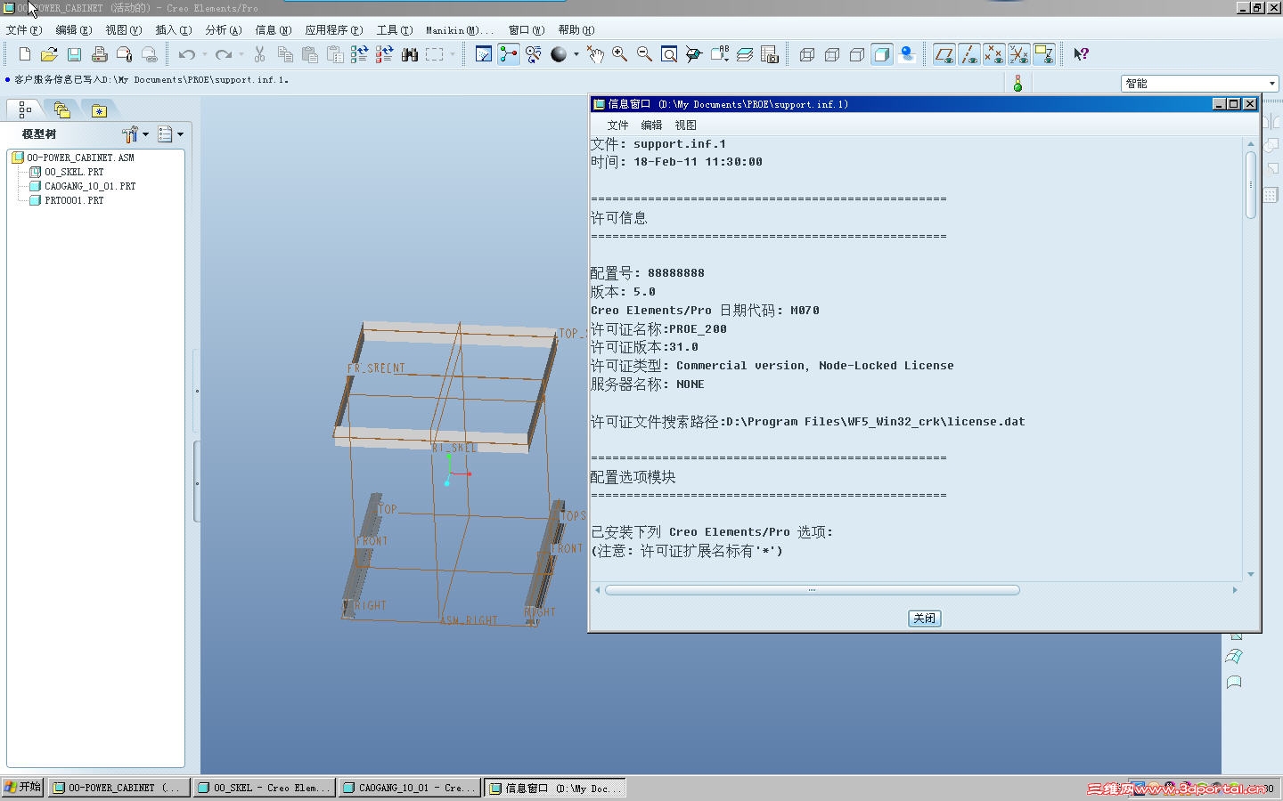Viewport: 1283px width, 801px height.
Task: Toggle coordinate systems visibility
Action: pos(1019,54)
